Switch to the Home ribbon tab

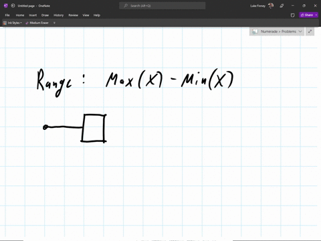[x=20, y=15]
